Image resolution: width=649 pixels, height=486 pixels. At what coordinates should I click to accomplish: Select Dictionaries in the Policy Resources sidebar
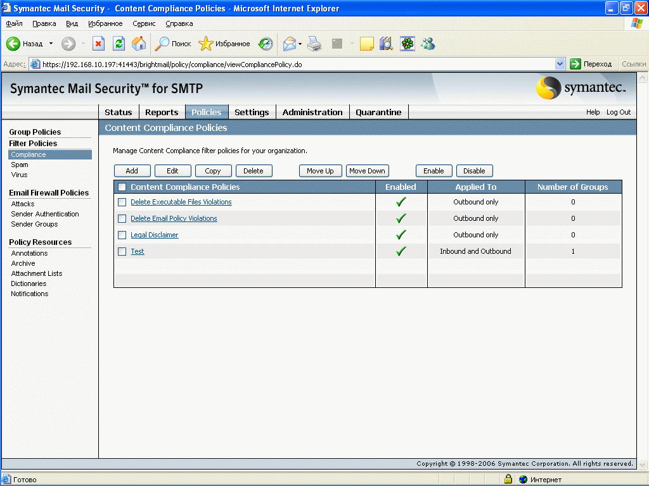pyautogui.click(x=29, y=283)
